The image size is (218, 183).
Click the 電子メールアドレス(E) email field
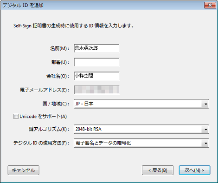96,90
